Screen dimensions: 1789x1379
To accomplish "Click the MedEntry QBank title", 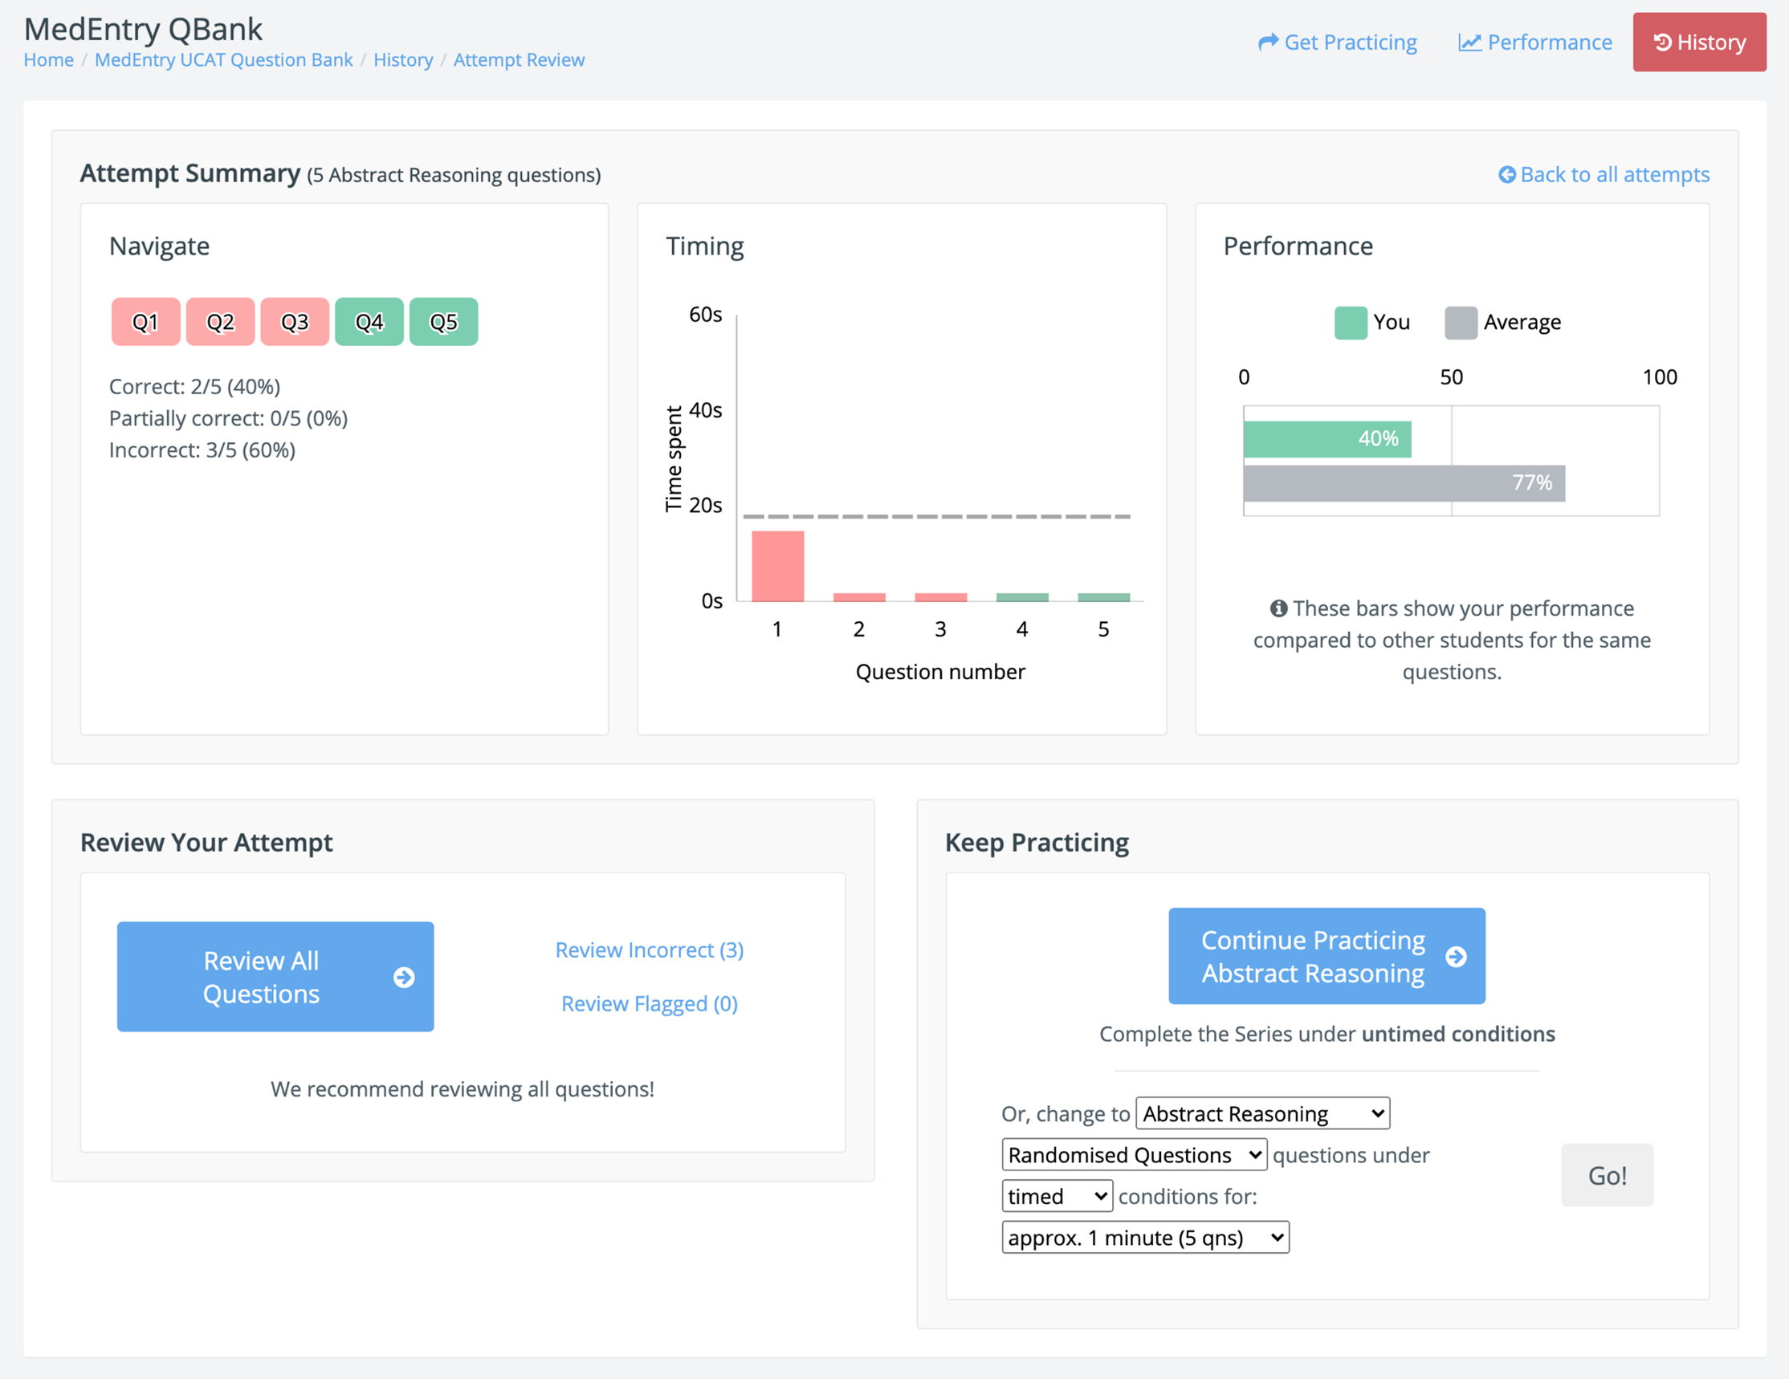I will [x=144, y=30].
